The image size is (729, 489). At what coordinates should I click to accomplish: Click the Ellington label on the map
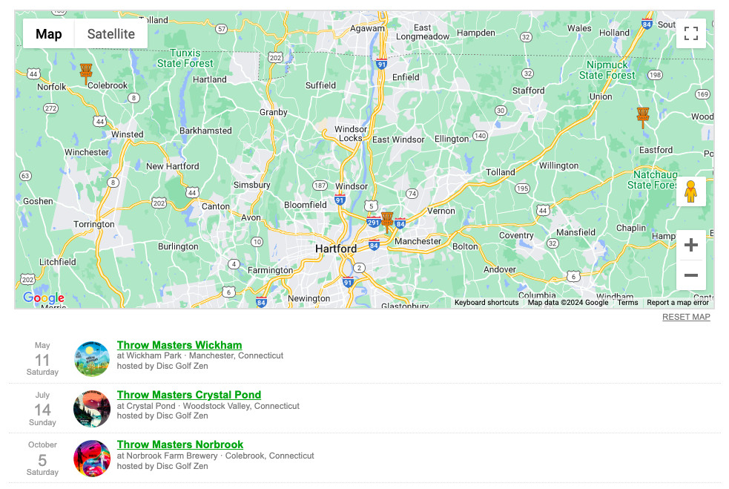452,139
